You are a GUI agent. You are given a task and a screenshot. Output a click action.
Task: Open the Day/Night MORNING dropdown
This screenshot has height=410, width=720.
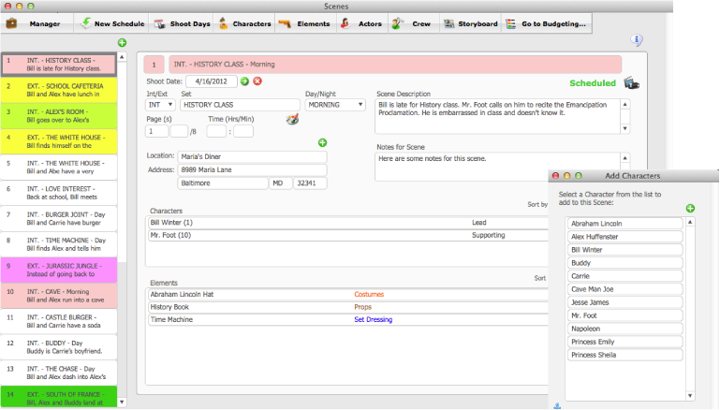(x=334, y=105)
